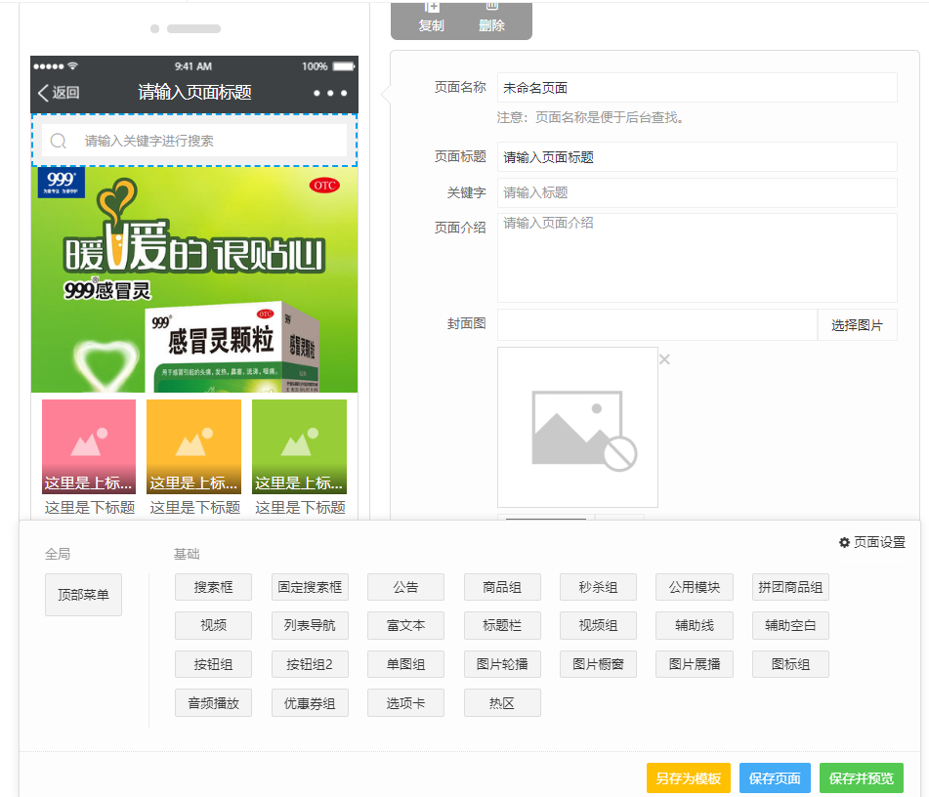Add the 视频组 component
The width and height of the screenshot is (929, 797).
(599, 626)
